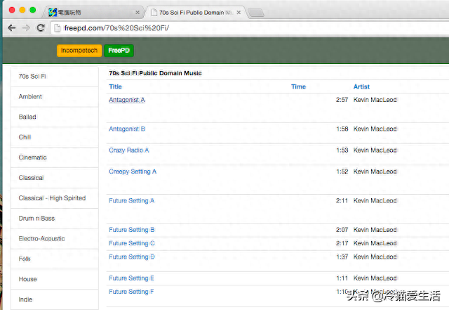The height and width of the screenshot is (310, 449).
Task: Close the first browser tab
Action: tap(137, 13)
